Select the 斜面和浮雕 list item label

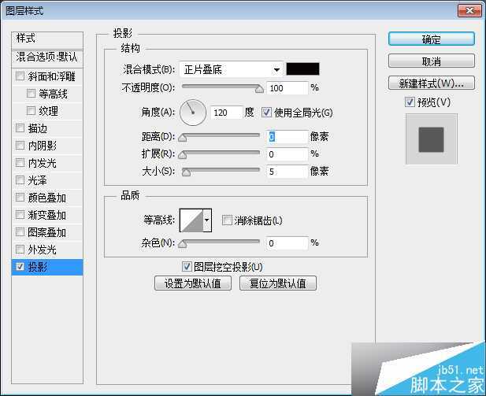[51, 76]
